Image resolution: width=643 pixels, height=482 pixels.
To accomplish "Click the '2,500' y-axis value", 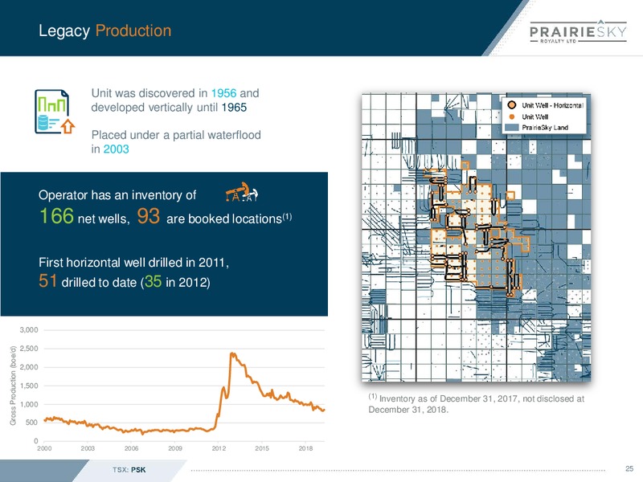I will click(29, 349).
